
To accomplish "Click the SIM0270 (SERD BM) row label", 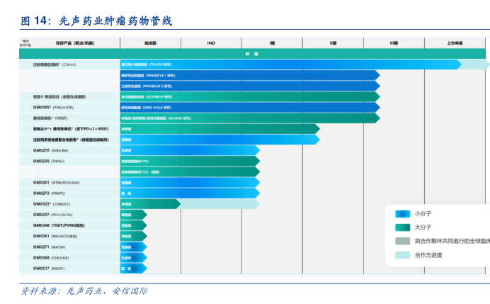I will click(x=51, y=150).
